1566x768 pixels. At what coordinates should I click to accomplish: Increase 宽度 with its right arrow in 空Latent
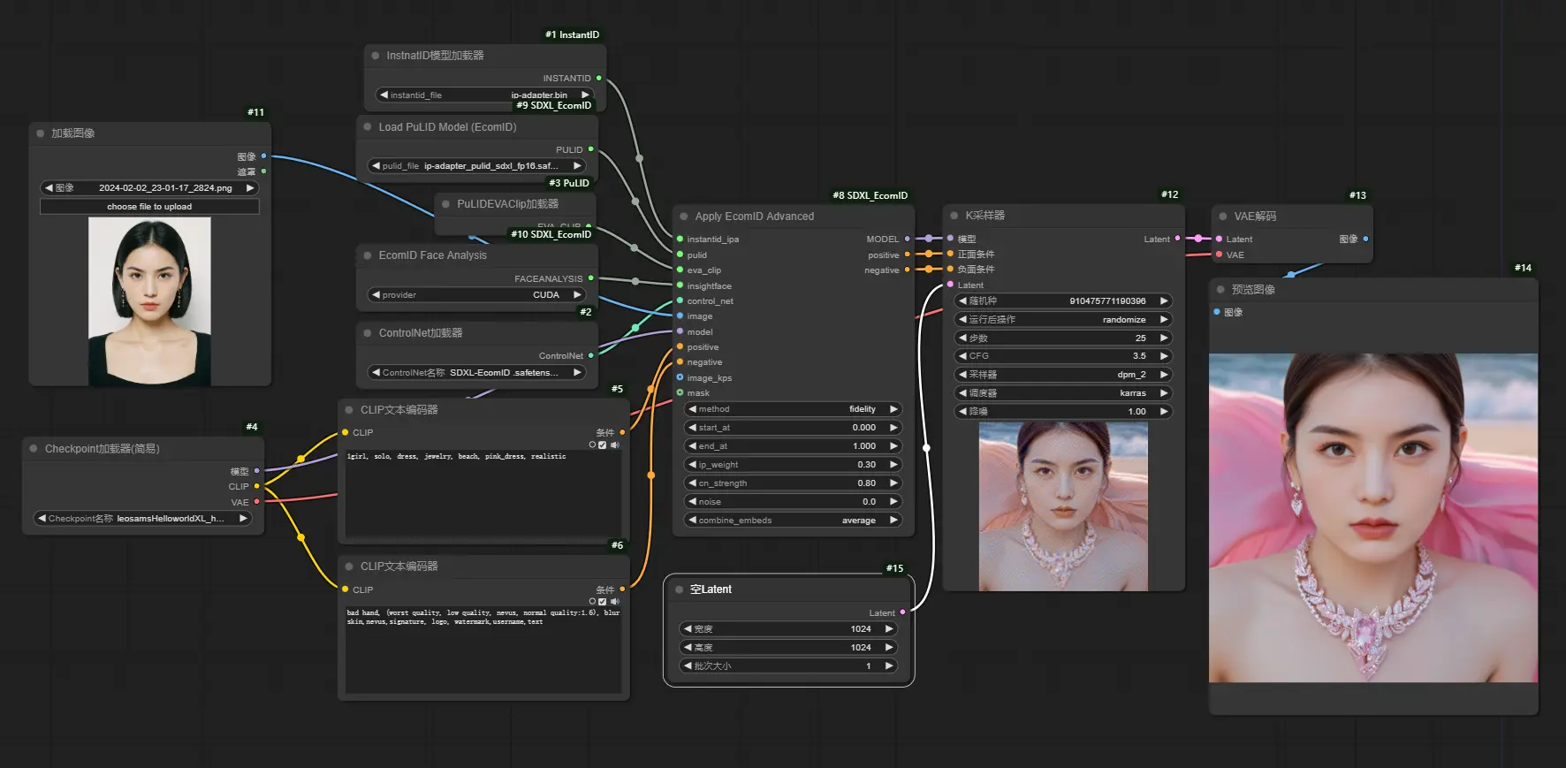coord(889,629)
